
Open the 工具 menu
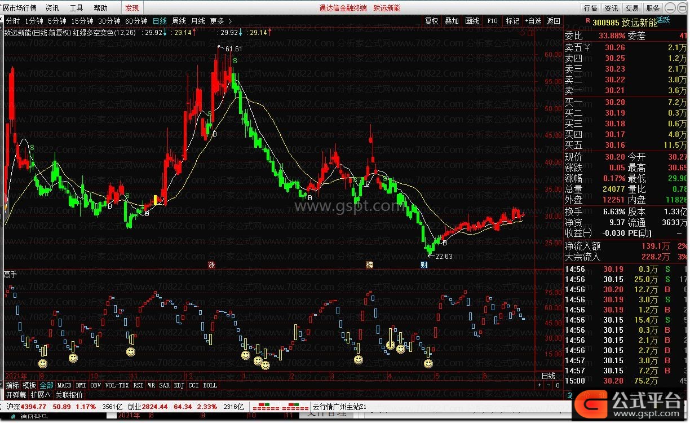[x=76, y=8]
